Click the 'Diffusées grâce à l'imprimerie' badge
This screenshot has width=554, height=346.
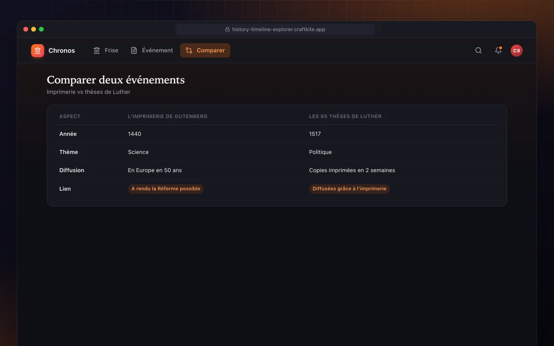coord(349,189)
